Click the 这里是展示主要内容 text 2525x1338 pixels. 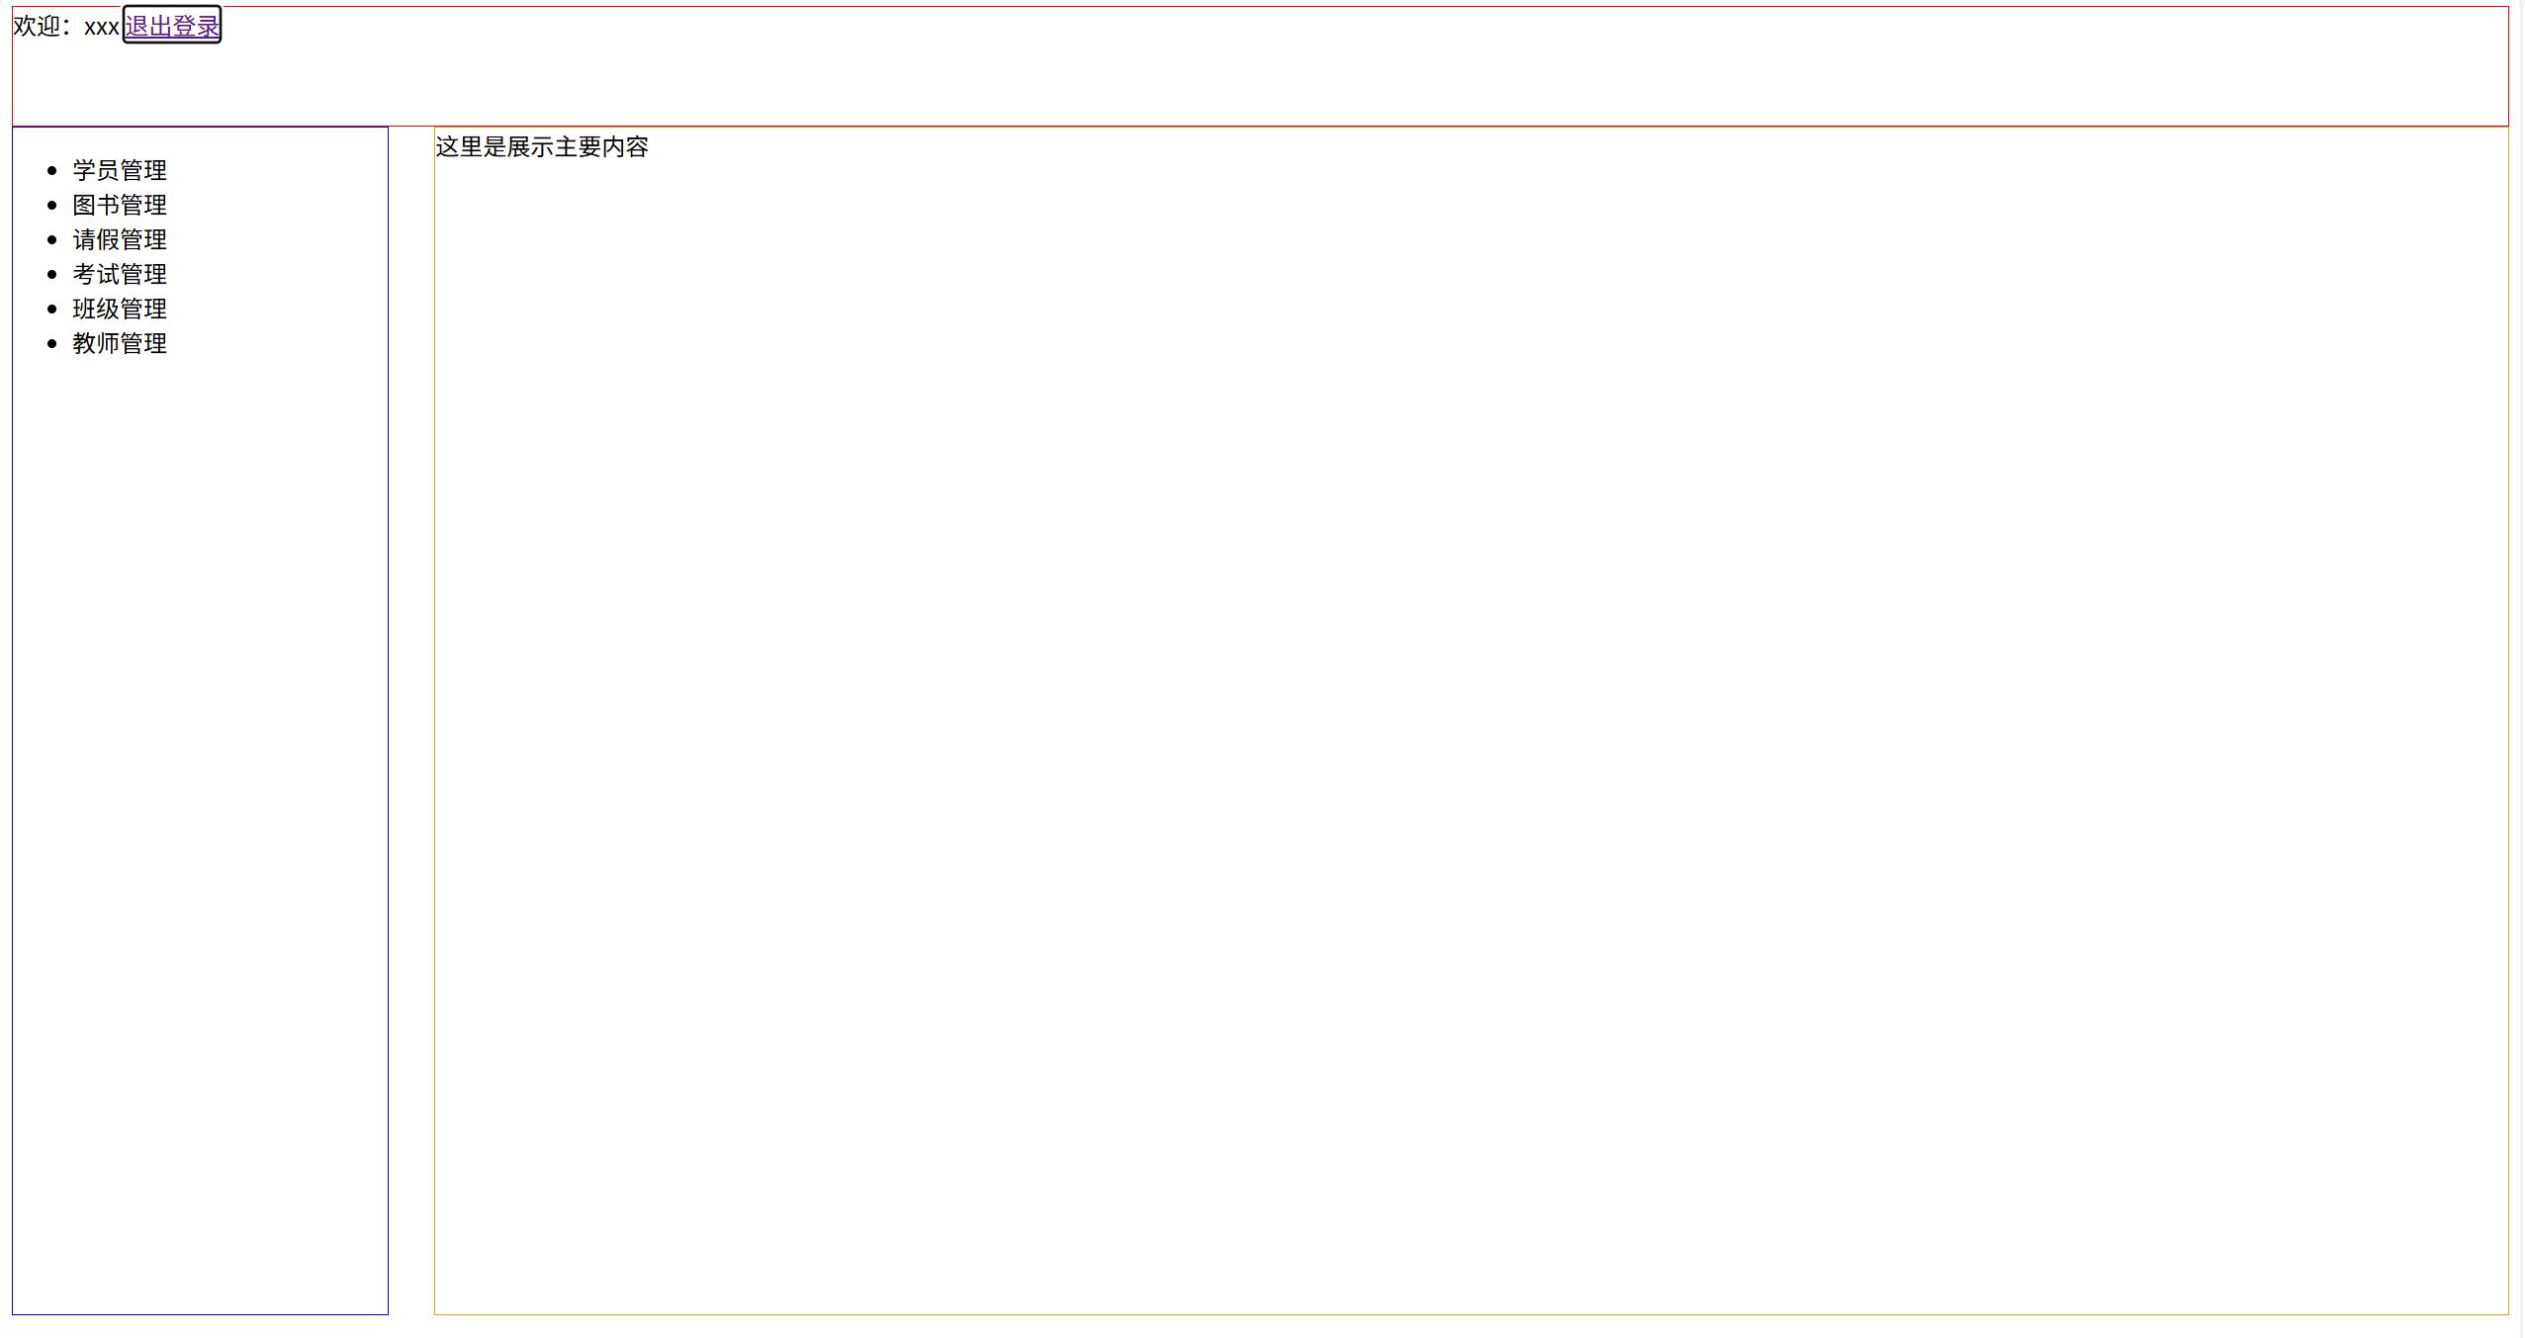pyautogui.click(x=542, y=147)
